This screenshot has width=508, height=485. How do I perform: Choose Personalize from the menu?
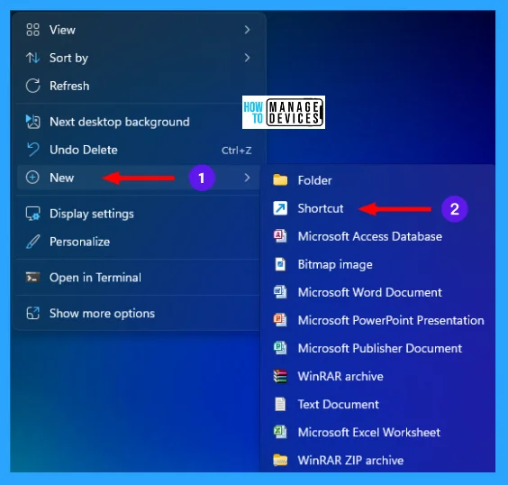pyautogui.click(x=139, y=242)
